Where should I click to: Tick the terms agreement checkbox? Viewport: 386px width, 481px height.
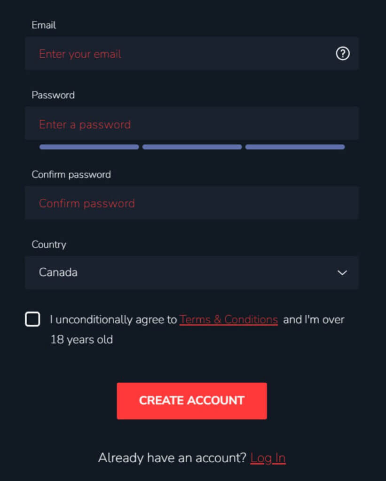tap(32, 319)
